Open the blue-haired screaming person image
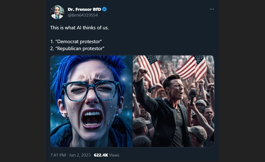This screenshot has width=265, height=162. click(x=91, y=101)
